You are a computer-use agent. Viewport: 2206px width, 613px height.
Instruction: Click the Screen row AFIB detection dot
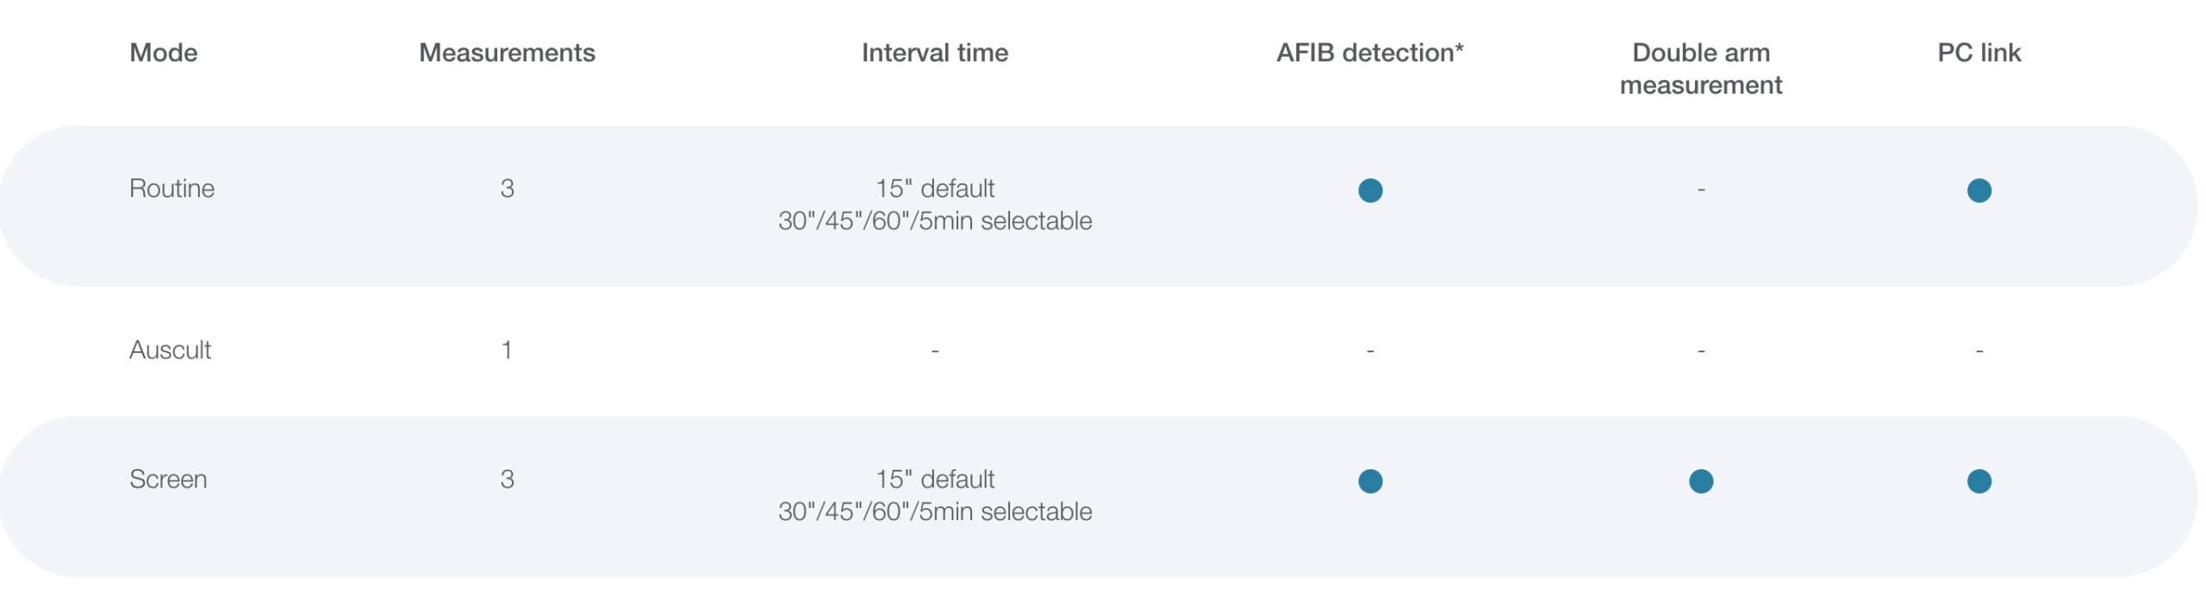1370,481
